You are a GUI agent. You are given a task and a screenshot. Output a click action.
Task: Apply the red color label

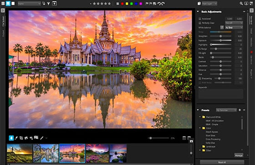tap(122, 4)
